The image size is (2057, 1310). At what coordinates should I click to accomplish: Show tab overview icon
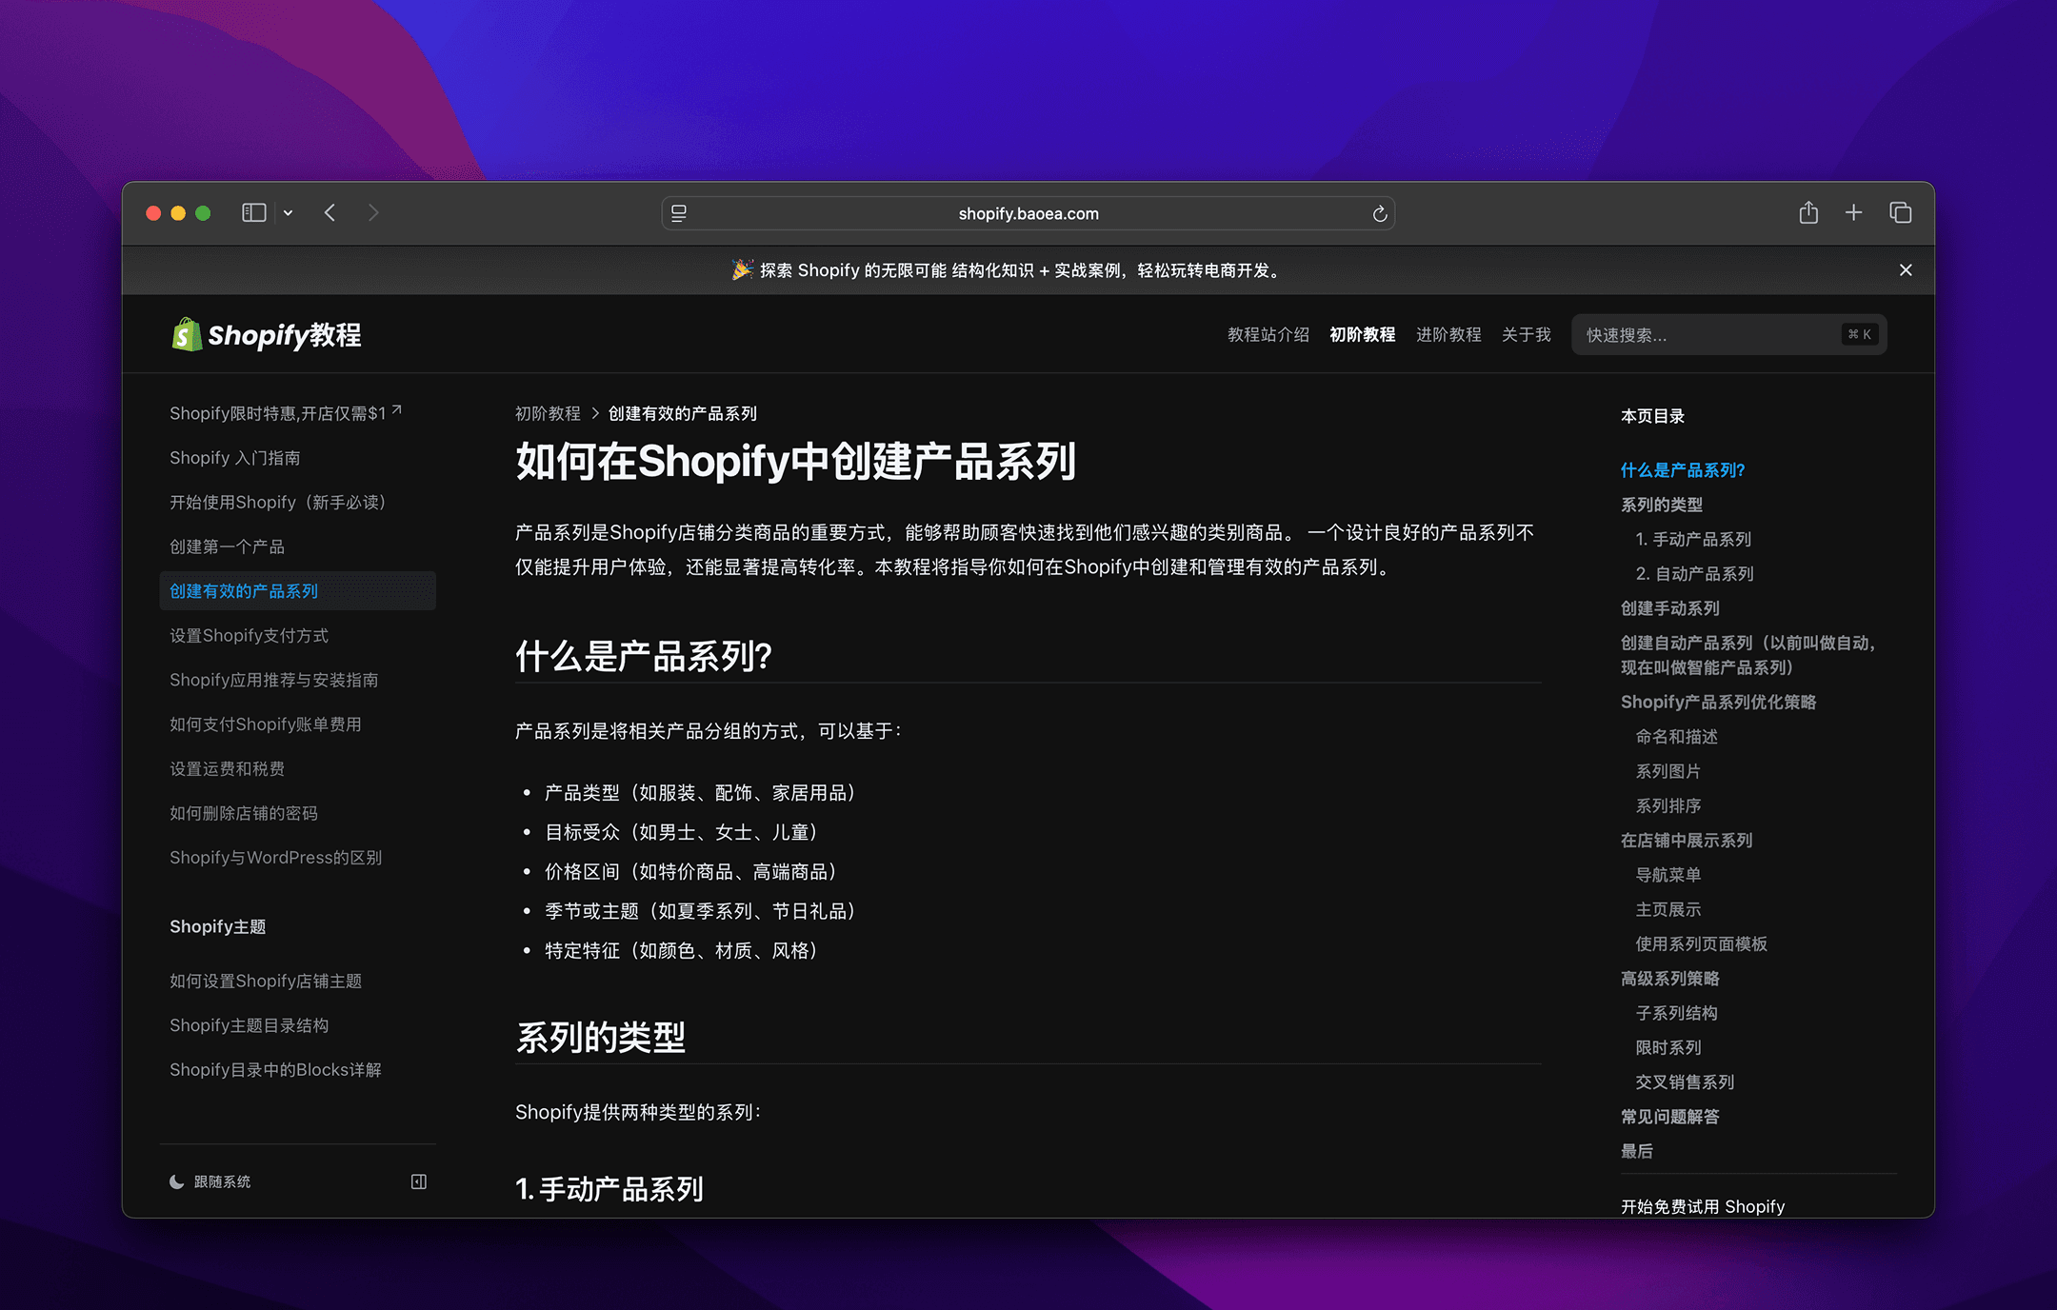click(x=1900, y=212)
